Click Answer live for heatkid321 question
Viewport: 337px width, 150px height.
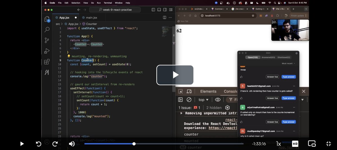pos(272,98)
